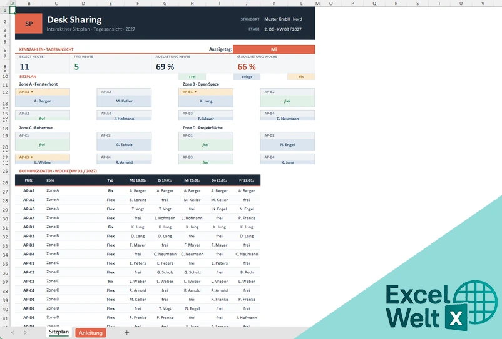
Task: Select the AP-B1 seat card with K. Jung
Action: (x=206, y=97)
